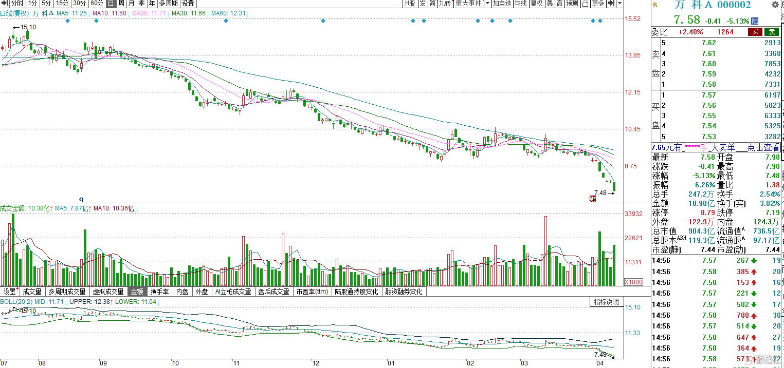The image size is (784, 368).
Task: Toggle the 均线 moving average display
Action: coord(521,4)
